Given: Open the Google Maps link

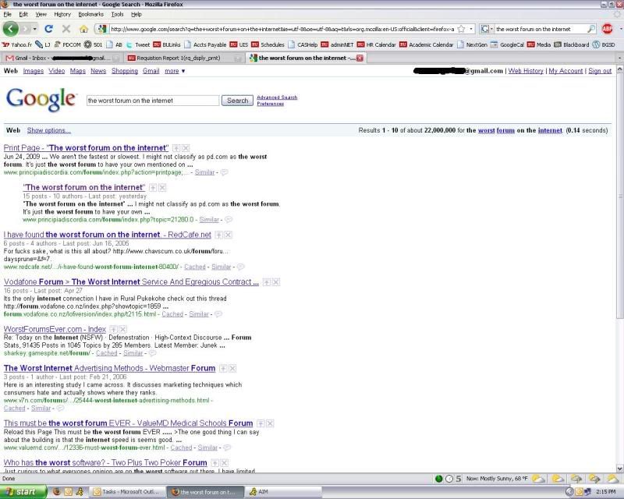Looking at the screenshot, I should [x=77, y=71].
